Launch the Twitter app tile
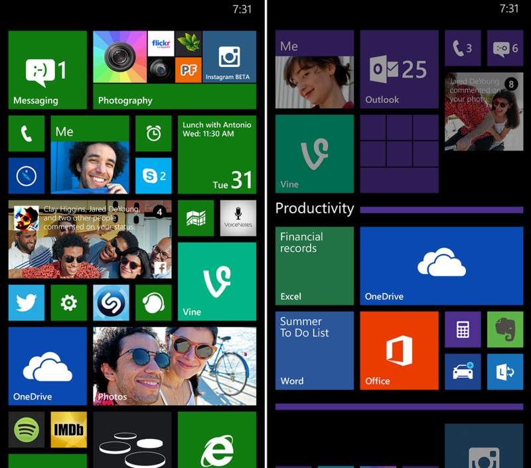Screen dimensions: 531x468 pos(27,303)
